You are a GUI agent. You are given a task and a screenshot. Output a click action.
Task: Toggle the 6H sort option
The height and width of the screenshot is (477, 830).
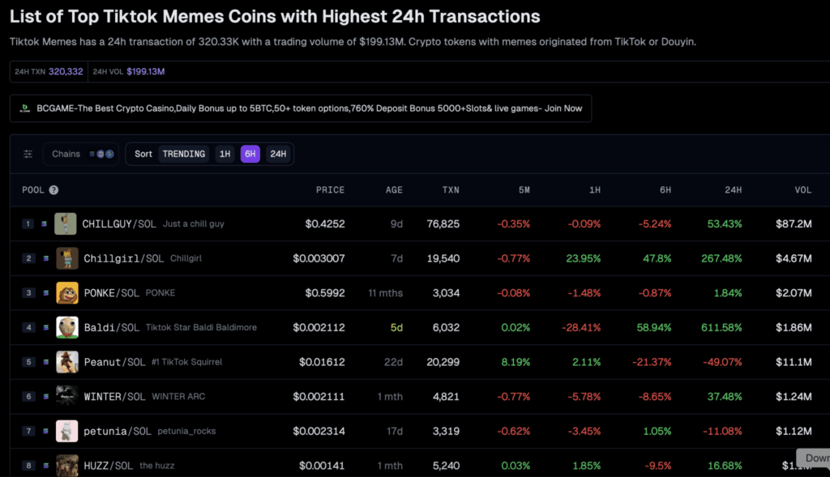point(251,153)
